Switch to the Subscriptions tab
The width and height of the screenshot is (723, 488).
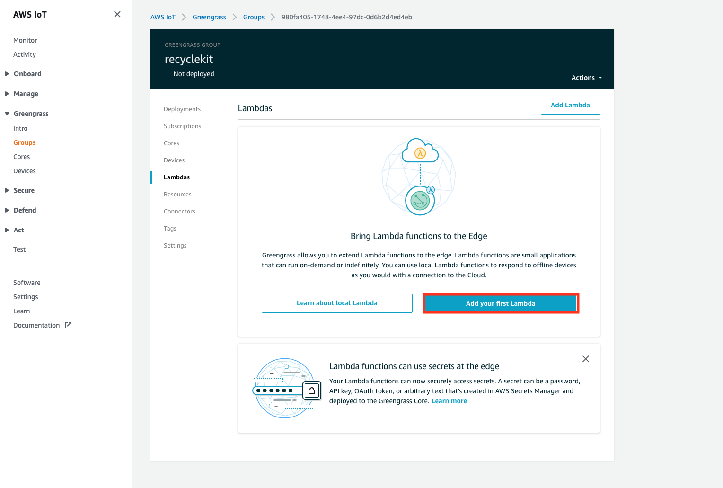pyautogui.click(x=183, y=126)
